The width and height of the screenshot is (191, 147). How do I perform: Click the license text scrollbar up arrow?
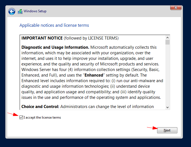tap(167, 38)
